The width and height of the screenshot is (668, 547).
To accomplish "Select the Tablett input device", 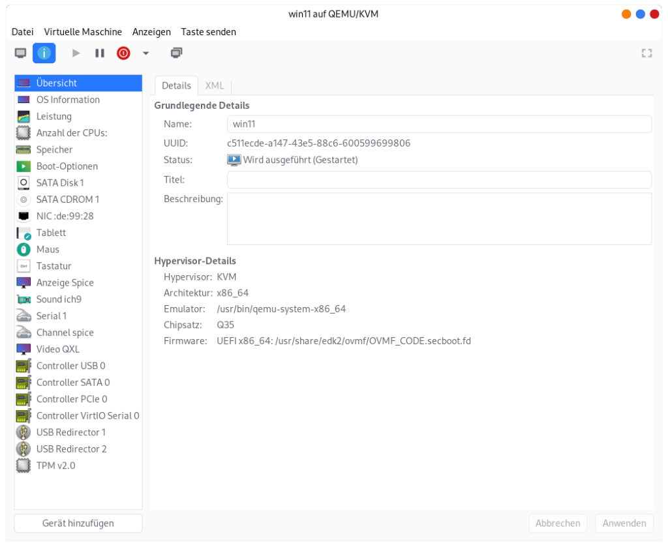I will tap(78, 232).
